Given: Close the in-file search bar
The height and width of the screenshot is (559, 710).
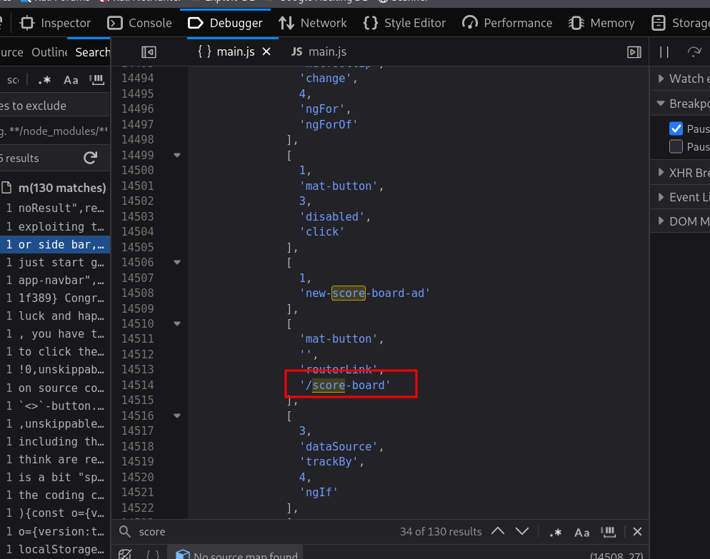Looking at the screenshot, I should [x=637, y=532].
